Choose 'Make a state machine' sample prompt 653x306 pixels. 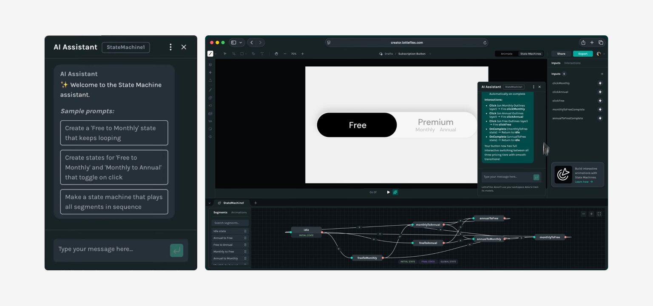coord(114,202)
